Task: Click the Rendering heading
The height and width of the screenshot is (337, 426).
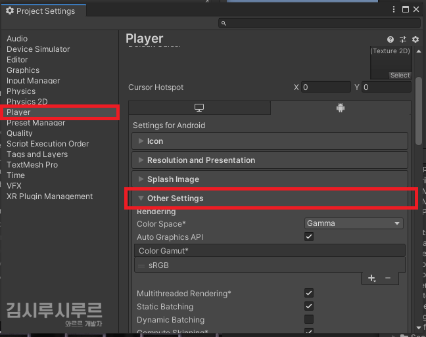Action: pyautogui.click(x=156, y=212)
